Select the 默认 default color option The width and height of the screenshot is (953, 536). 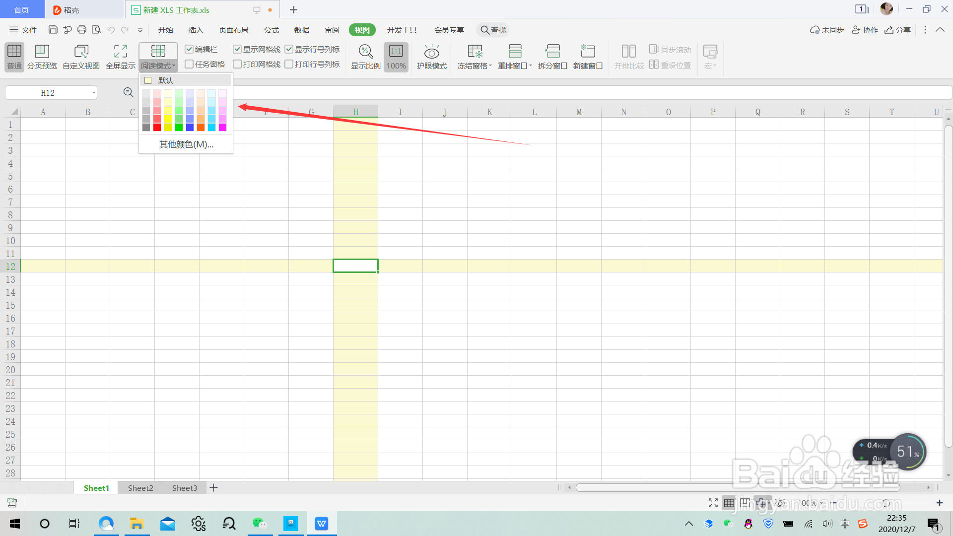point(165,80)
